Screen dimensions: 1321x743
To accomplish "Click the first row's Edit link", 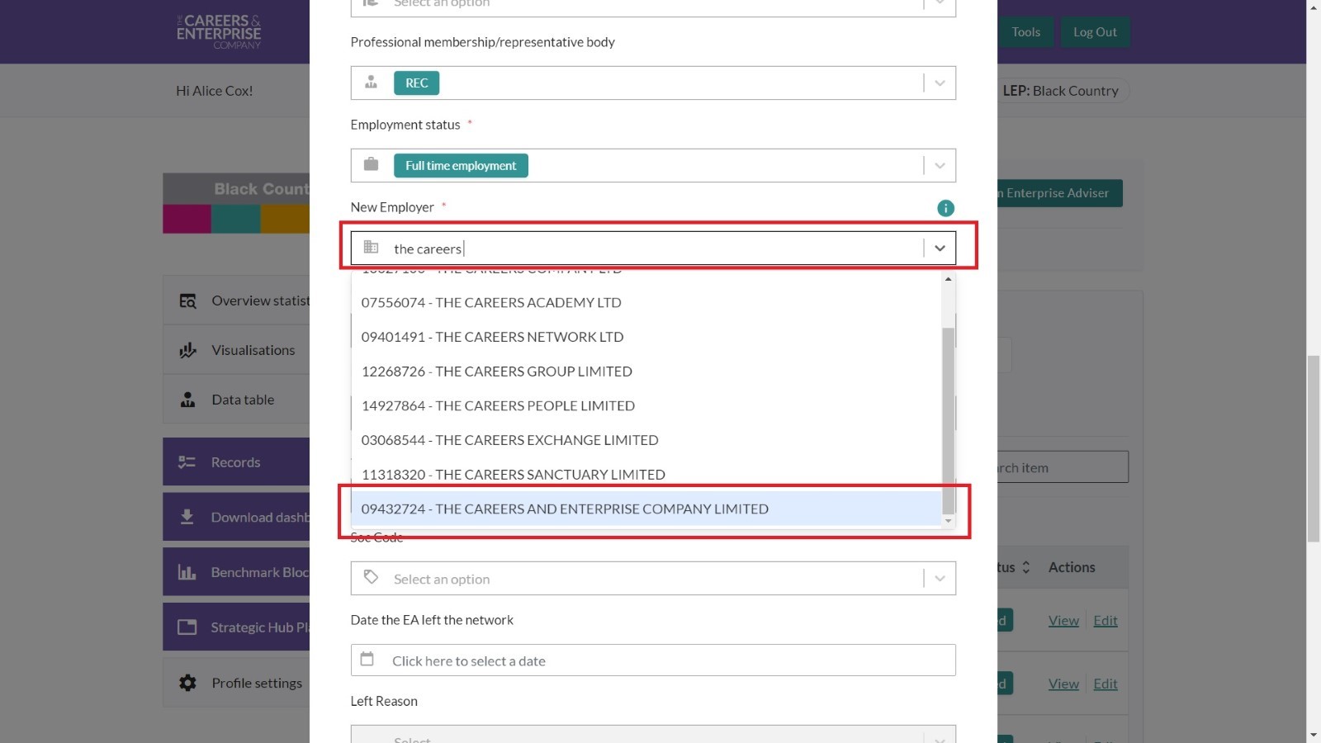I will (x=1106, y=621).
